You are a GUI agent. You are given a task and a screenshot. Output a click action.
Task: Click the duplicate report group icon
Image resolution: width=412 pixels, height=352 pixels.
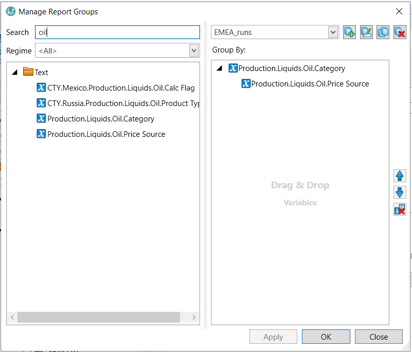pos(383,32)
